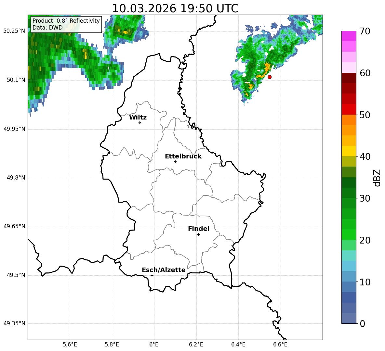The width and height of the screenshot is (385, 351).
Task: Click the 50.1°N latitude tick label
Action: (15, 80)
